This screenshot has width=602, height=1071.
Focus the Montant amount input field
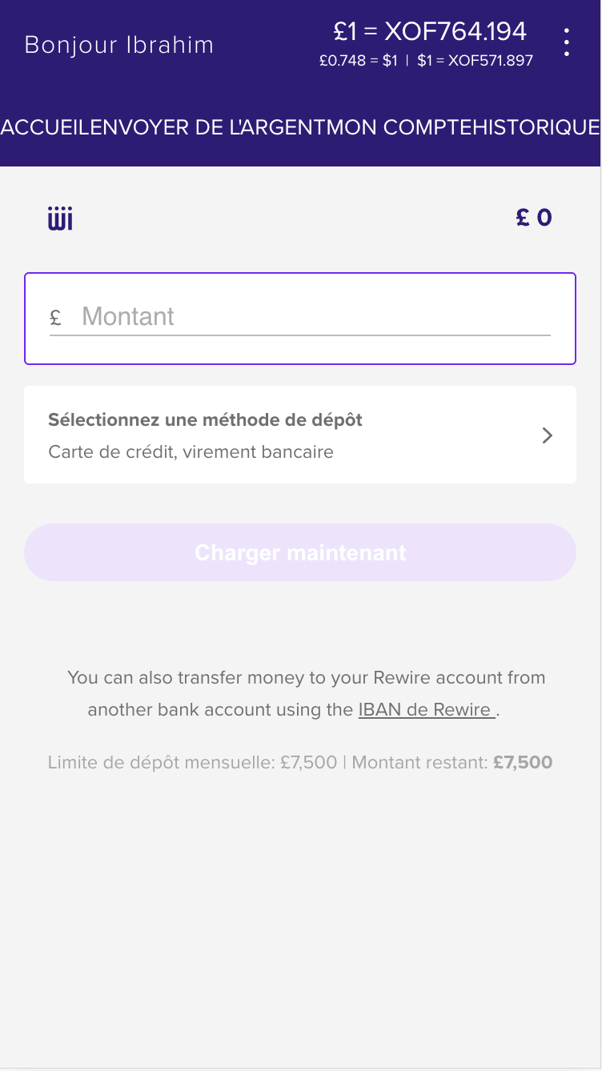tap(314, 317)
